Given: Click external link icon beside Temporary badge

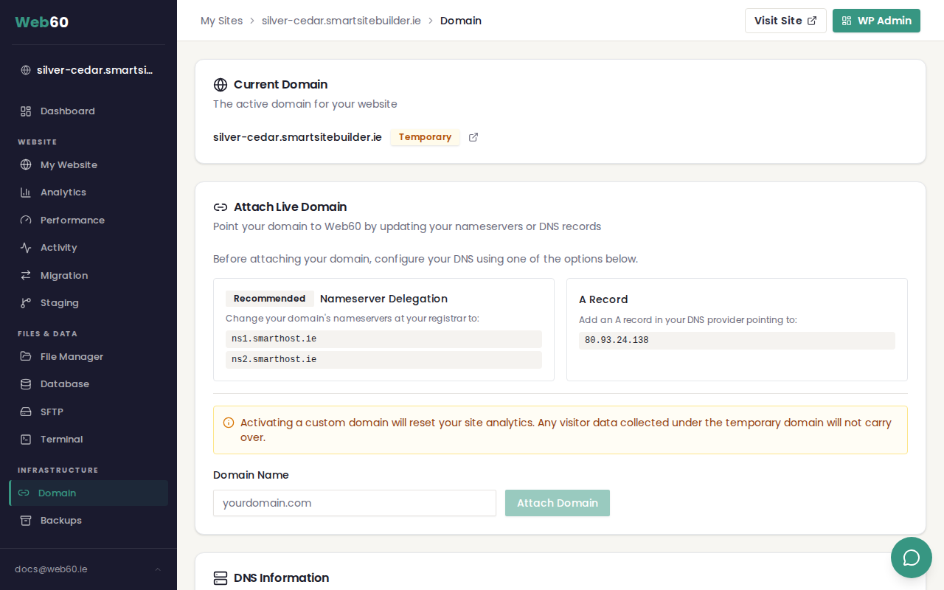Looking at the screenshot, I should (473, 137).
